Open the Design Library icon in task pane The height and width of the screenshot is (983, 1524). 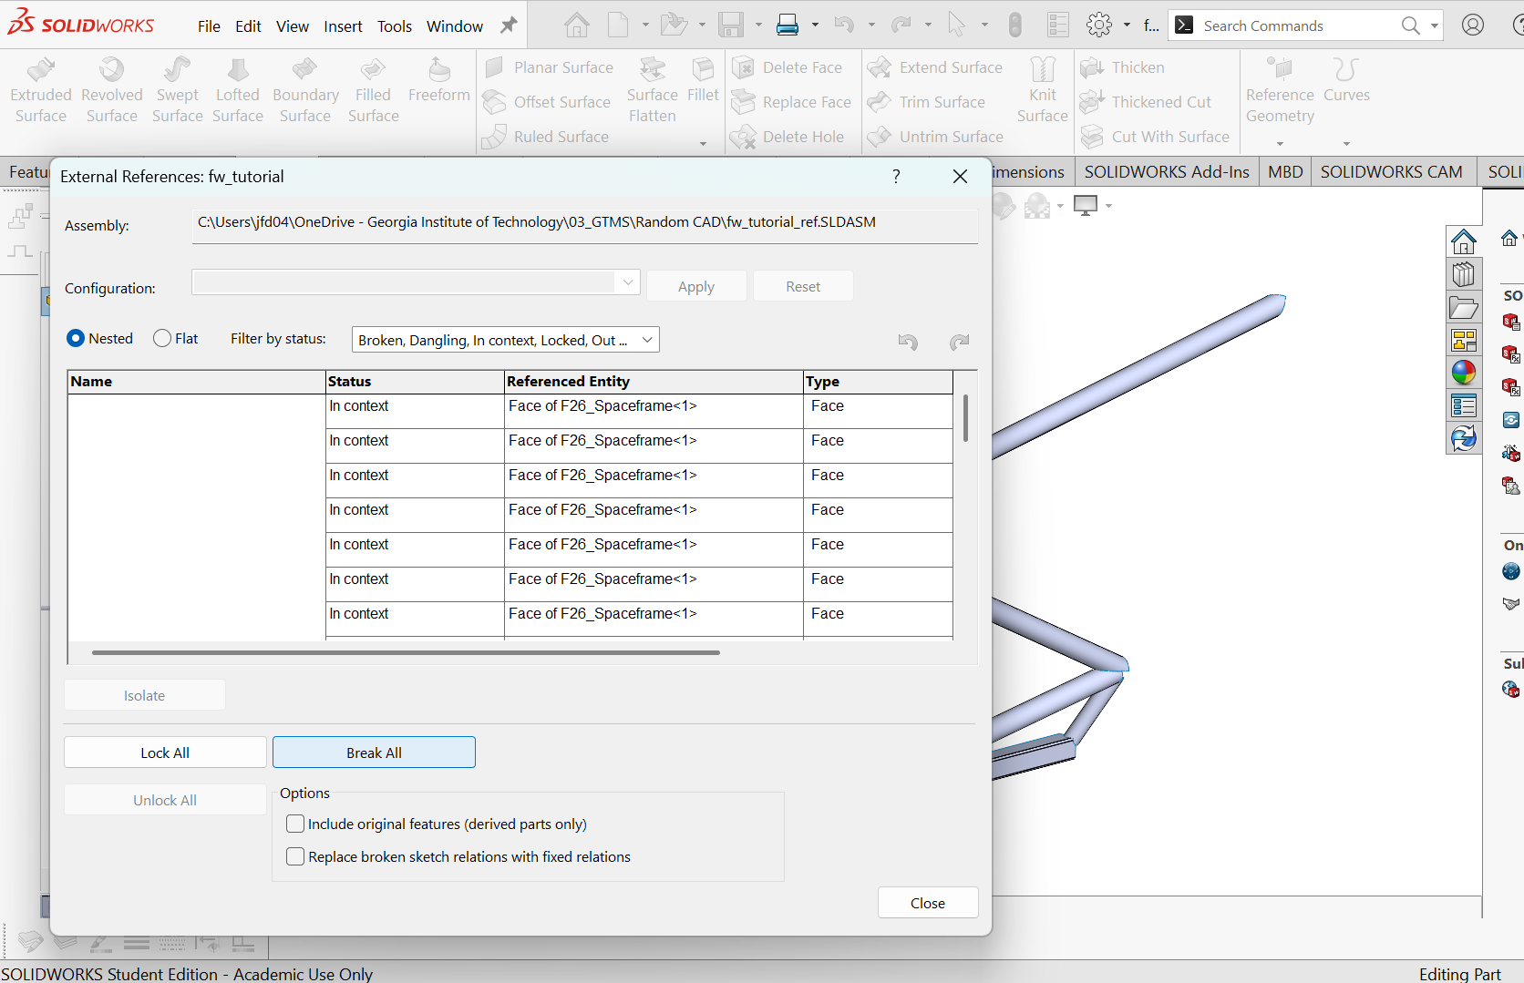point(1464,274)
